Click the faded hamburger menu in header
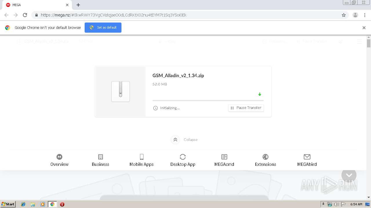 pyautogui.click(x=359, y=42)
